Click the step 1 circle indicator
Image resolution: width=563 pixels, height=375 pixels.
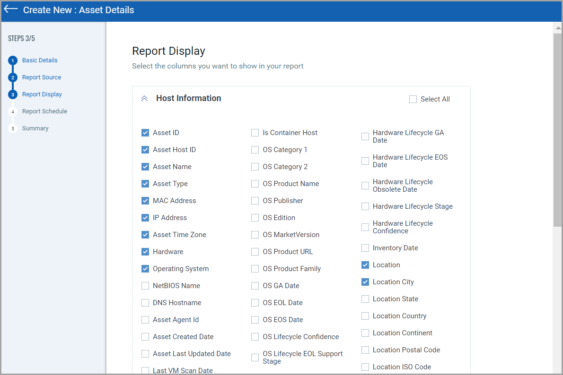(x=12, y=60)
